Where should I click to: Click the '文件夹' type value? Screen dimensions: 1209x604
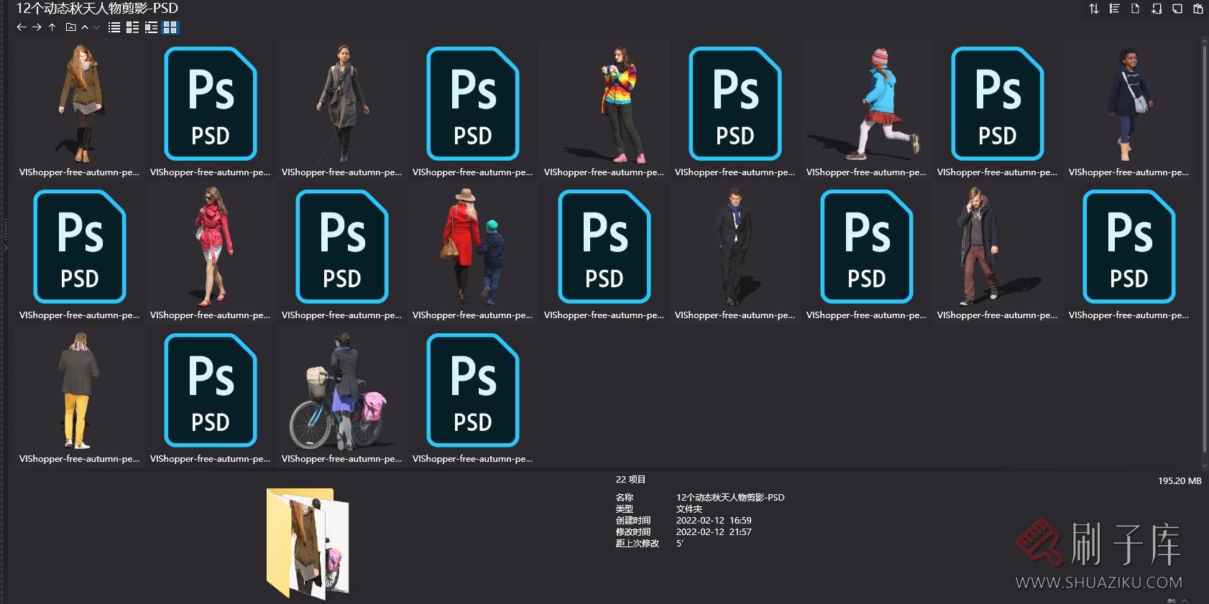[689, 509]
